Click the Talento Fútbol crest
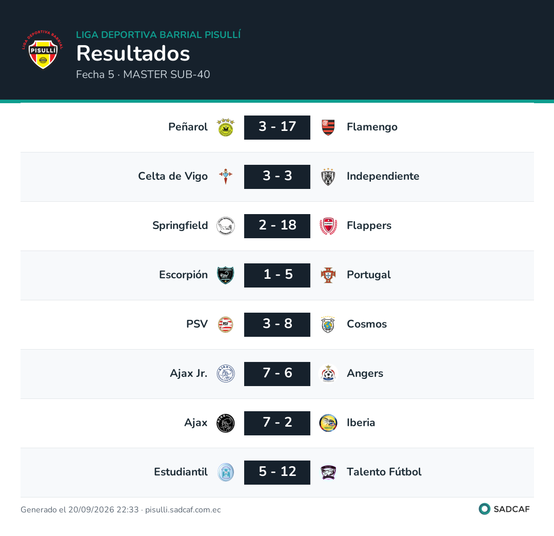This screenshot has height=536, width=554. (328, 472)
